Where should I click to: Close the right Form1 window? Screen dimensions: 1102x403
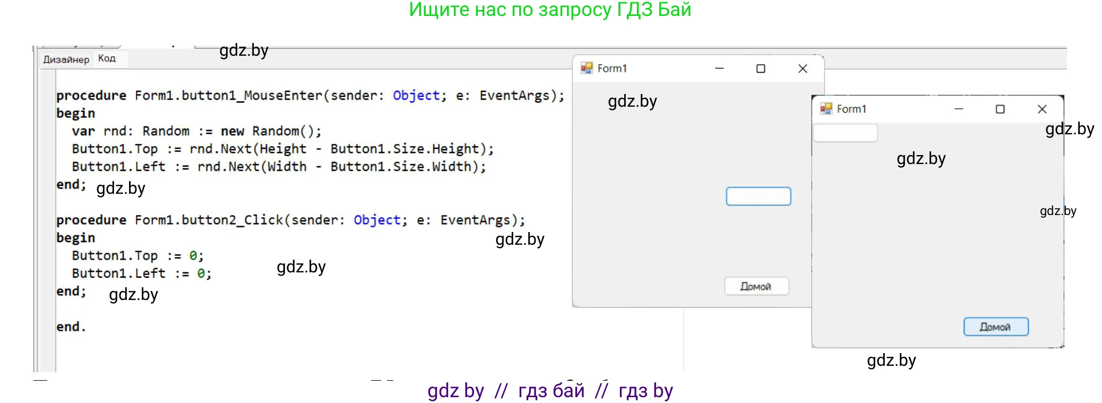click(1041, 109)
